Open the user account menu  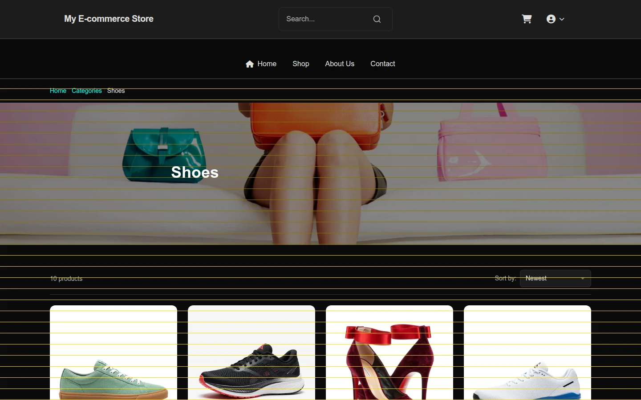coord(556,19)
